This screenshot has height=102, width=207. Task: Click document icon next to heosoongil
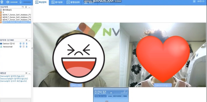coord(24,47)
